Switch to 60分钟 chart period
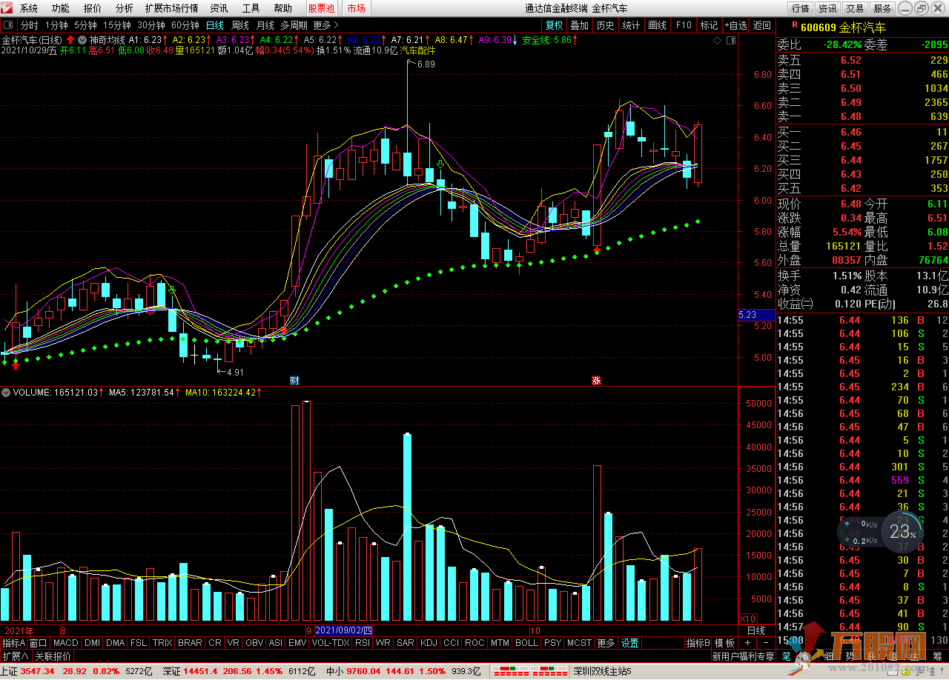The height and width of the screenshot is (680, 949). tap(185, 25)
